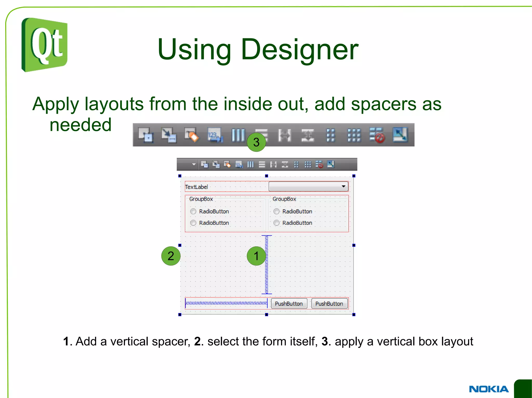This screenshot has width=532, height=398.
Task: Select the blue vertical spacer on the form
Action: (267, 264)
